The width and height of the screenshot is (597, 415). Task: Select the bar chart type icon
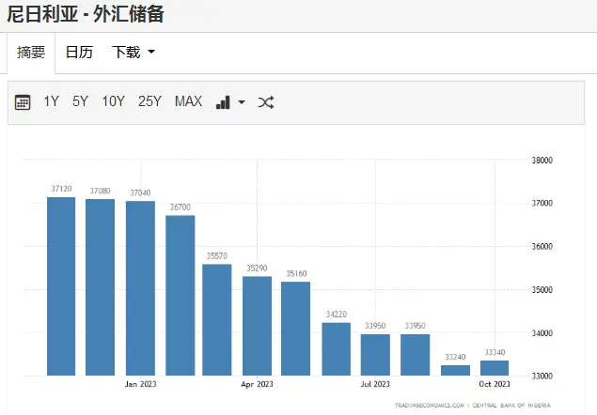223,102
